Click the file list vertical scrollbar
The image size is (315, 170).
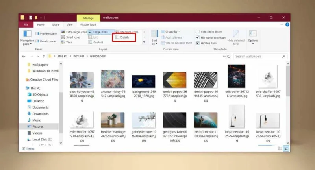288,81
